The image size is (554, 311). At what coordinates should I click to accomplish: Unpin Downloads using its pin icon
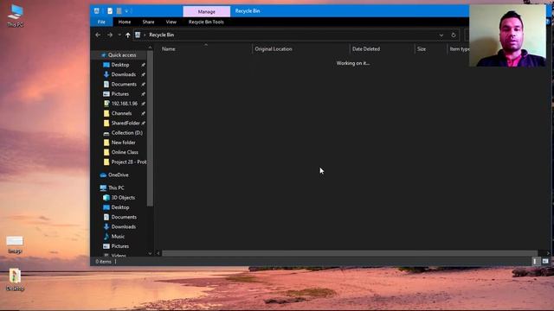point(143,74)
